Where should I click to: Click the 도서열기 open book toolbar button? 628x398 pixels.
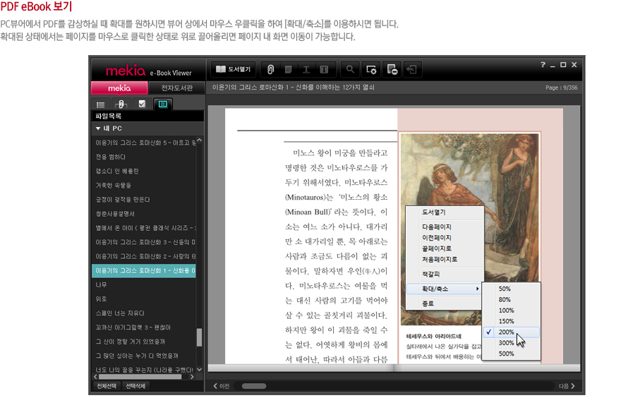[233, 69]
